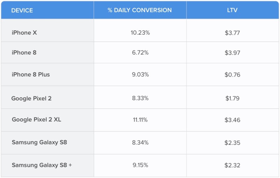Click the Google Pixel 2 device cell

tap(31, 98)
